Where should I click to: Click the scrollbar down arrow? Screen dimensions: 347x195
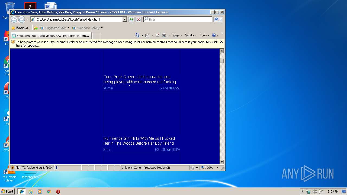coord(222,162)
